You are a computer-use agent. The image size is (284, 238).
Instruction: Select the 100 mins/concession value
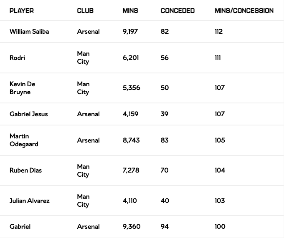point(220,227)
